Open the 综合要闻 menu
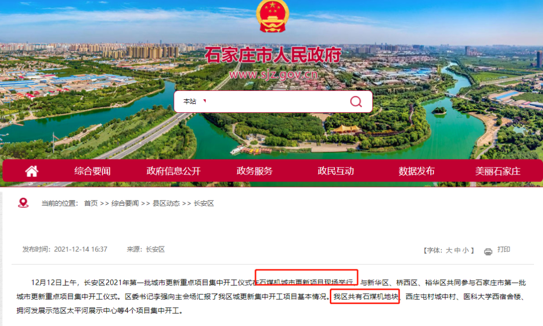 92,171
